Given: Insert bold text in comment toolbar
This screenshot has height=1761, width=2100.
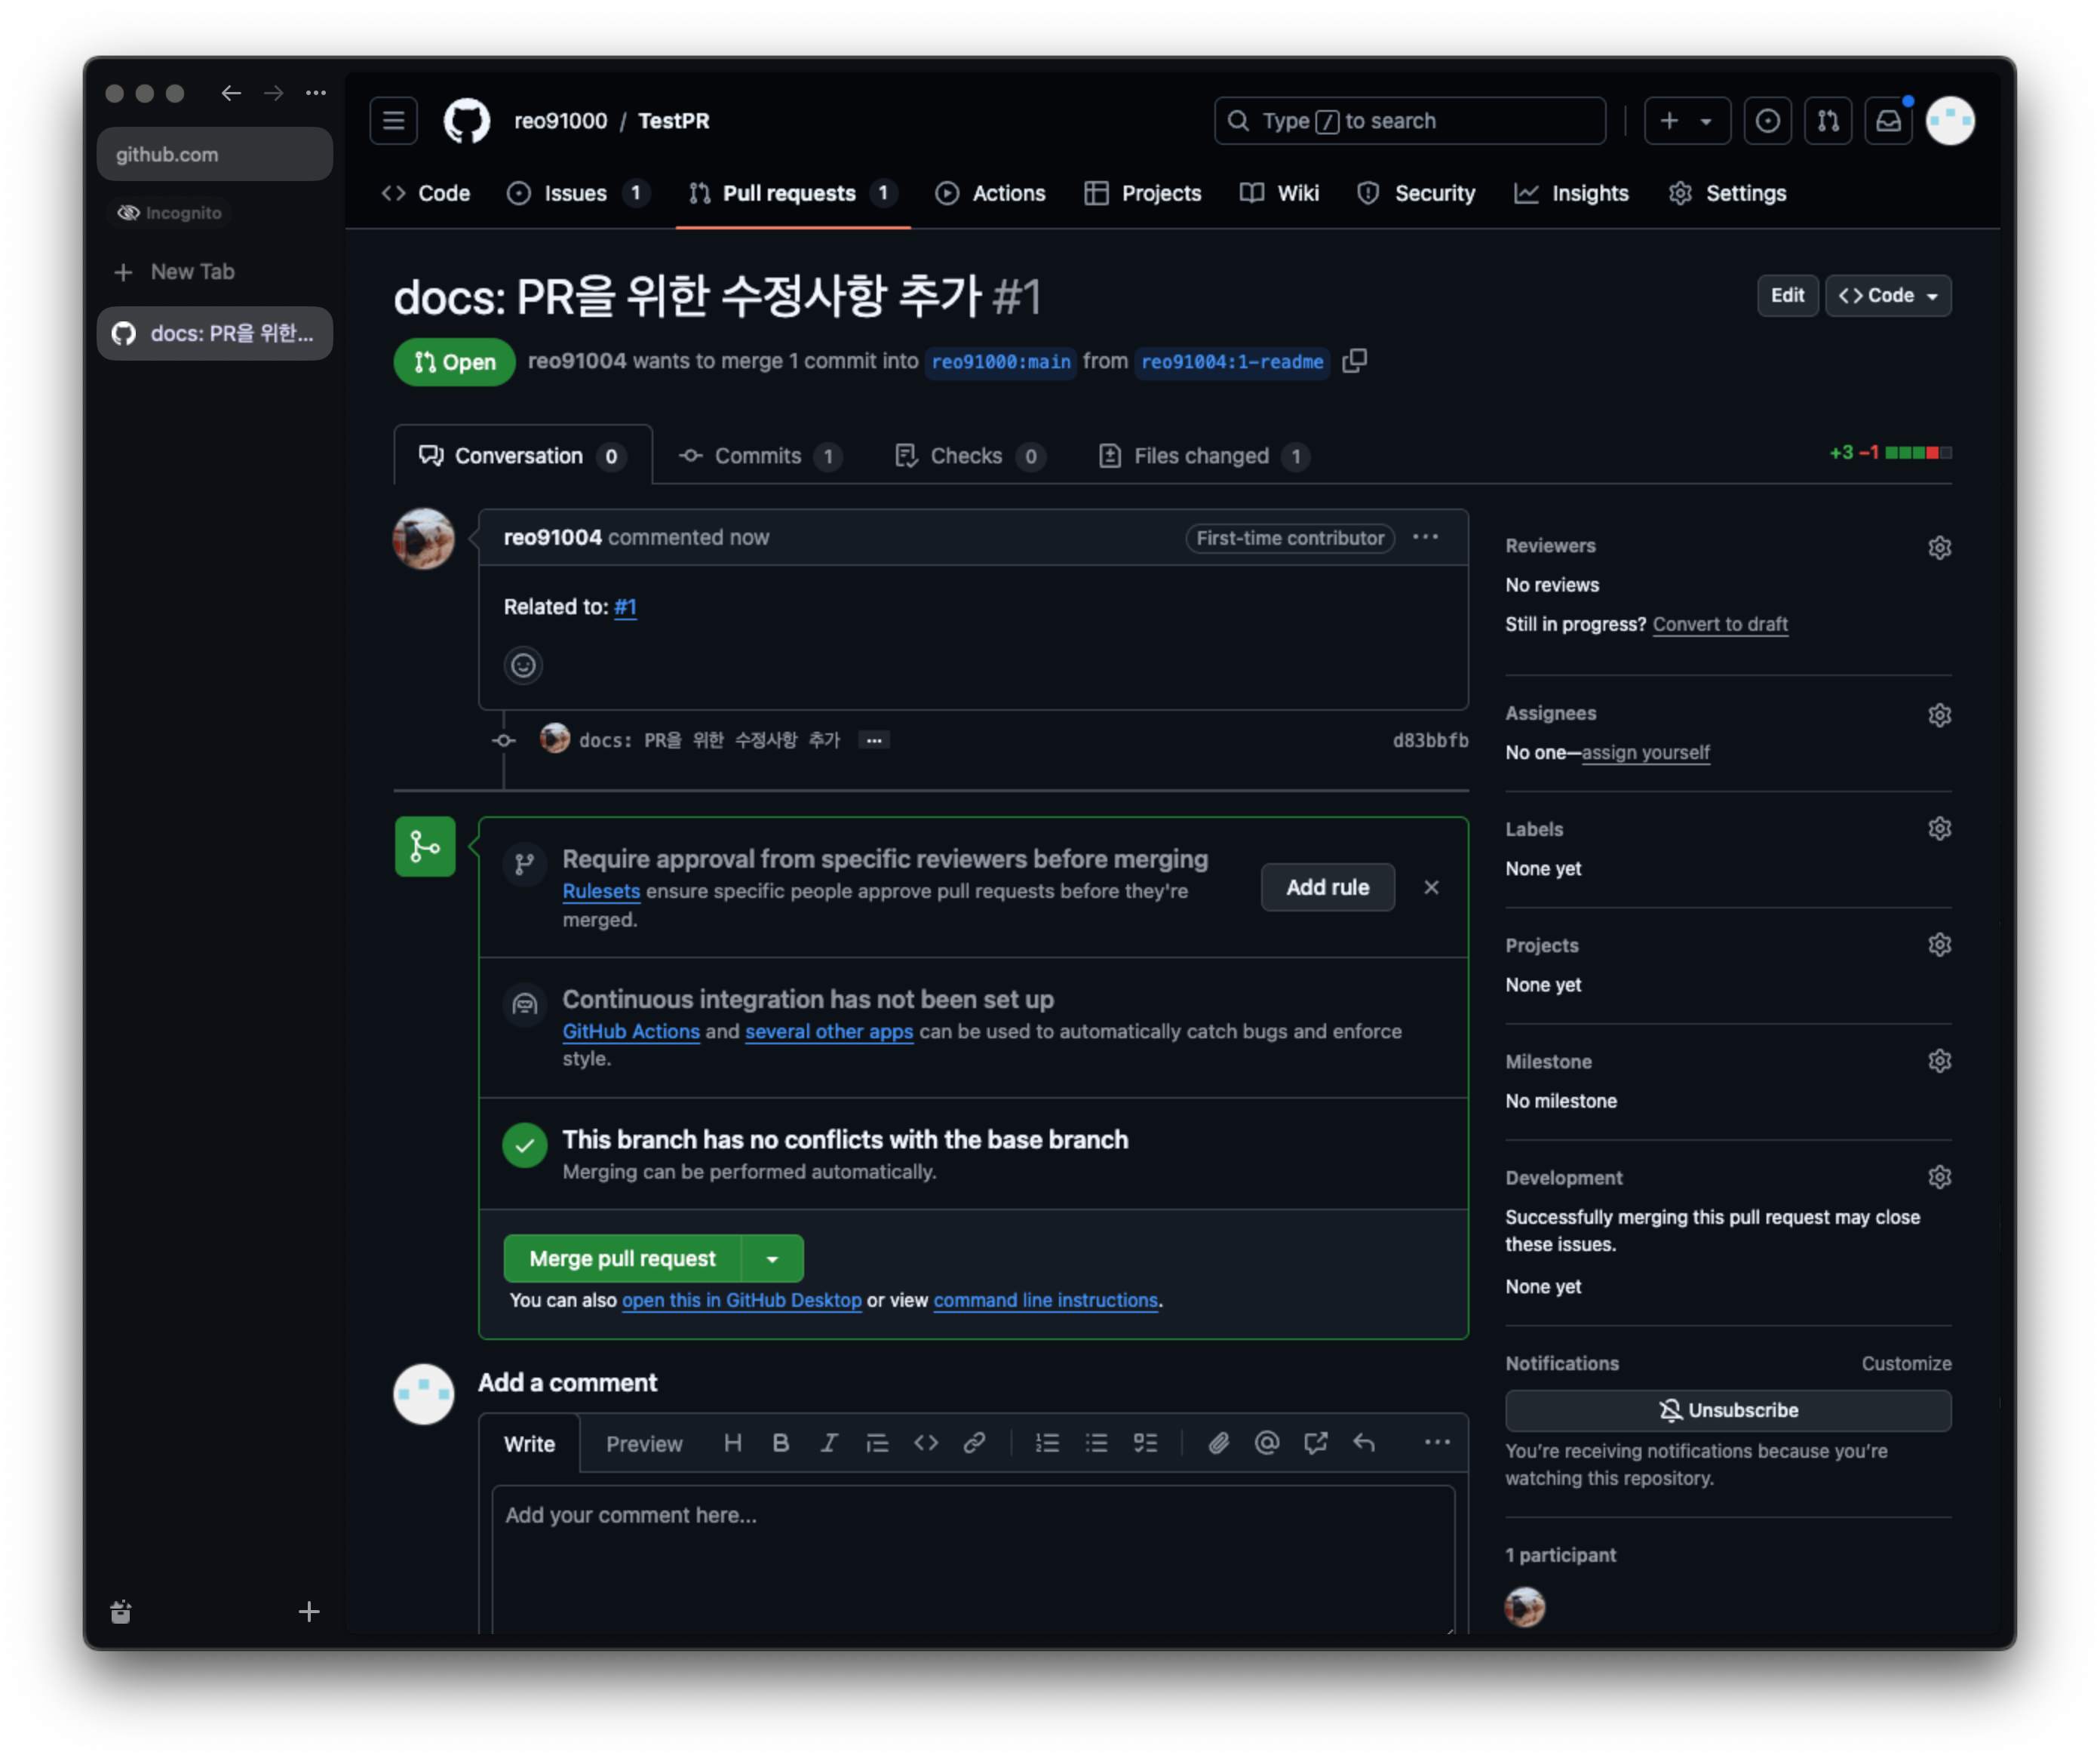Looking at the screenshot, I should pyautogui.click(x=781, y=1442).
